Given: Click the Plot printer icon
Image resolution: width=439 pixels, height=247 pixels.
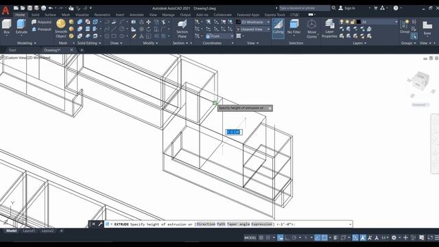Looking at the screenshot, I should click(x=43, y=8).
